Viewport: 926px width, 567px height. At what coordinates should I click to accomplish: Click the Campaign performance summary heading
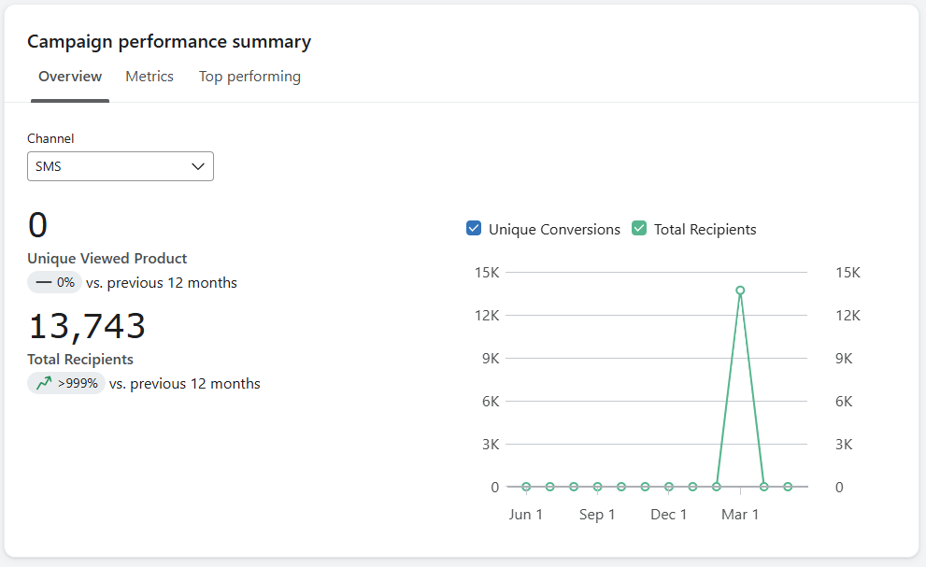coord(169,42)
